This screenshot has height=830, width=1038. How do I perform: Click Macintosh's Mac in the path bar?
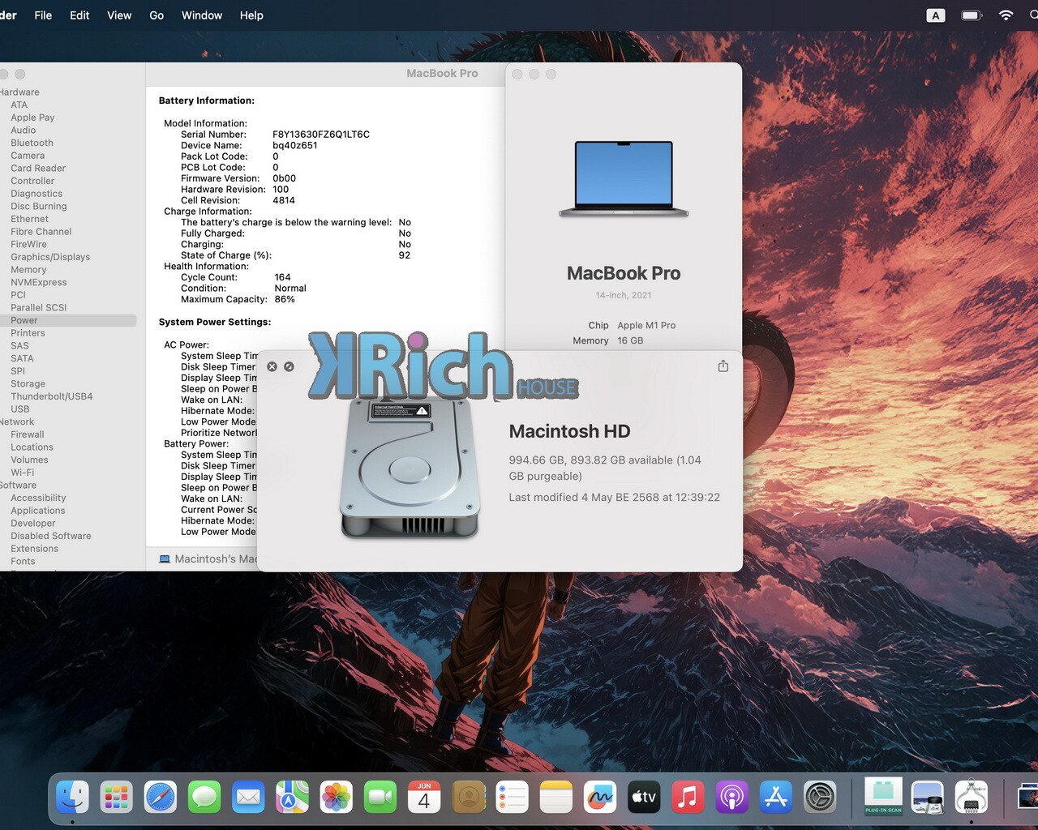208,558
